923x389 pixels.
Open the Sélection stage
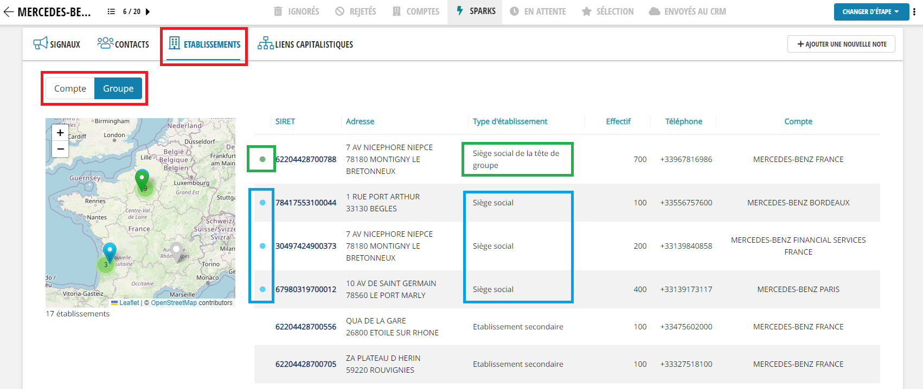point(607,11)
